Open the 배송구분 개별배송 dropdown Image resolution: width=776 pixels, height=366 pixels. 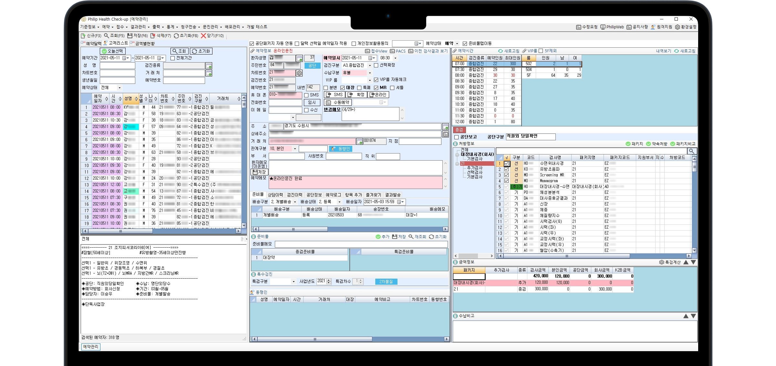pos(295,202)
